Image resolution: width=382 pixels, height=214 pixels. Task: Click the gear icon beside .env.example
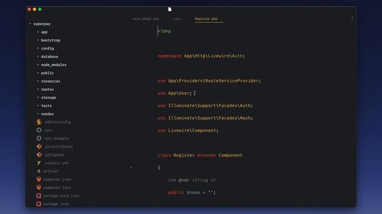[39, 139]
